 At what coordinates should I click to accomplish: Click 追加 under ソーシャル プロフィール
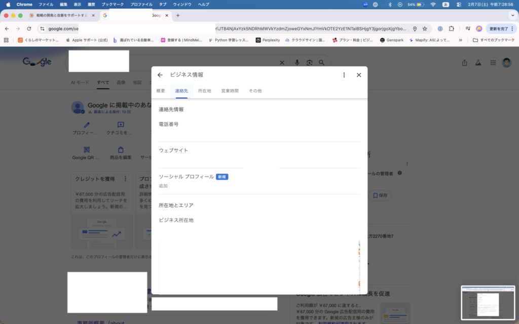pyautogui.click(x=163, y=186)
